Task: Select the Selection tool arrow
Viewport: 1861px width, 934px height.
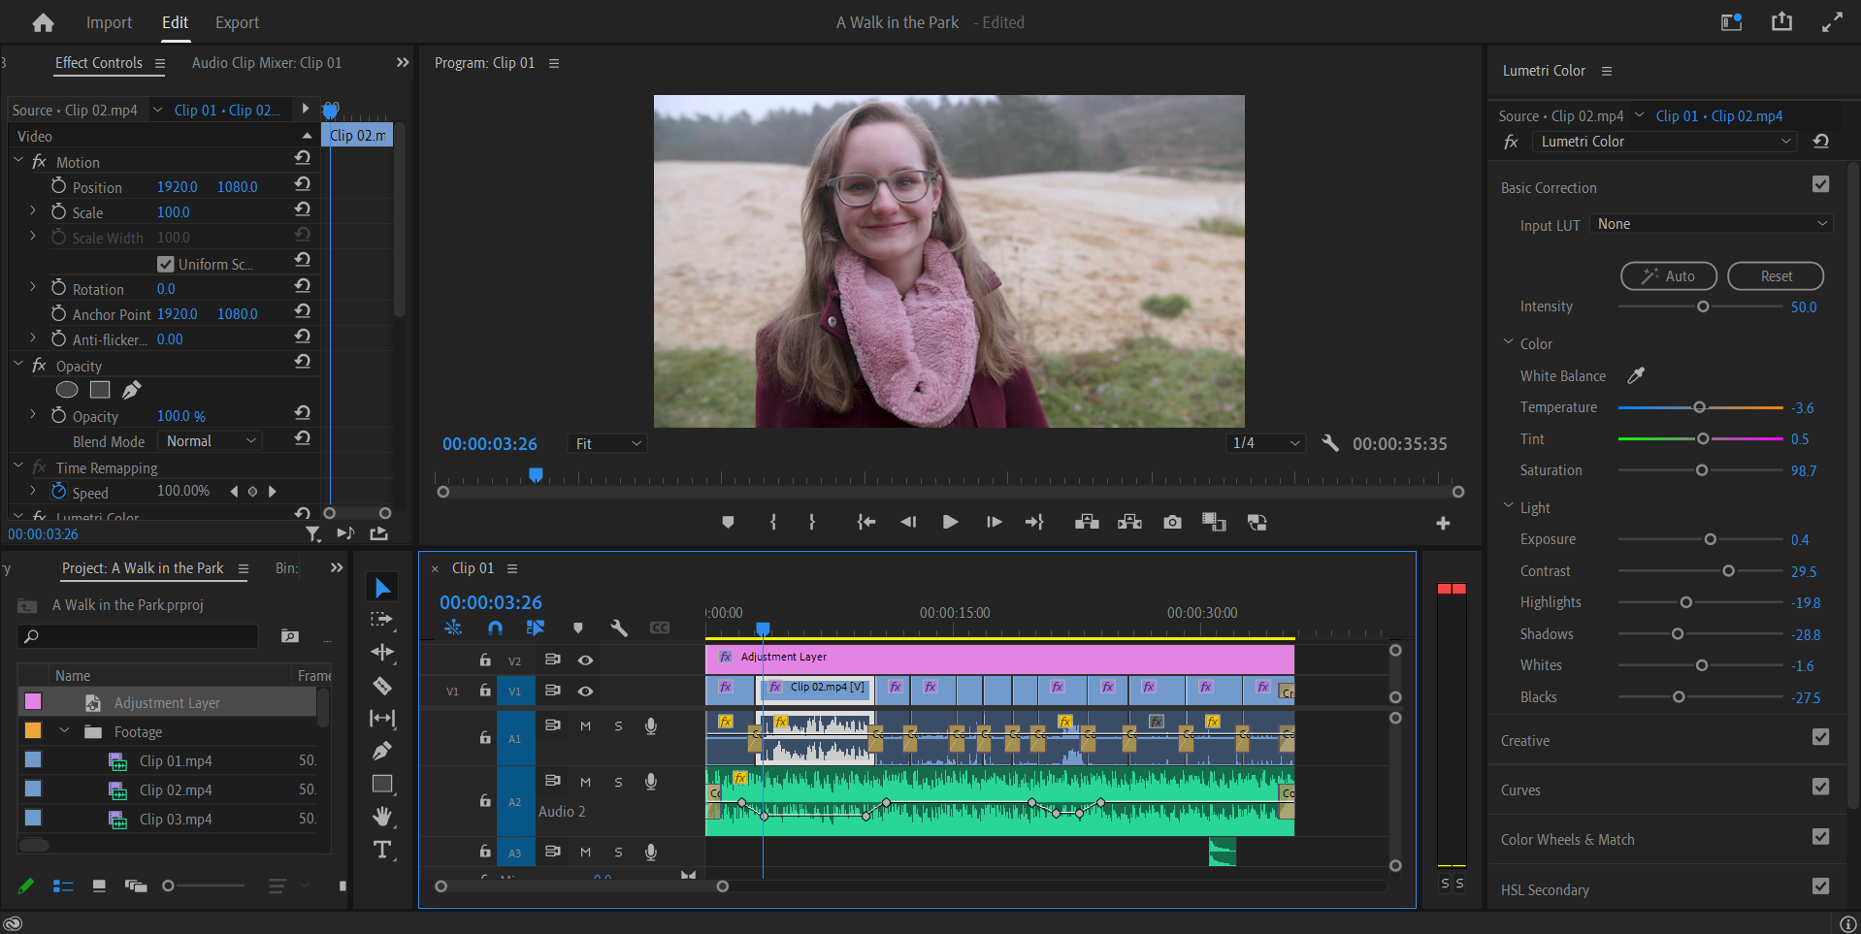Action: [382, 588]
